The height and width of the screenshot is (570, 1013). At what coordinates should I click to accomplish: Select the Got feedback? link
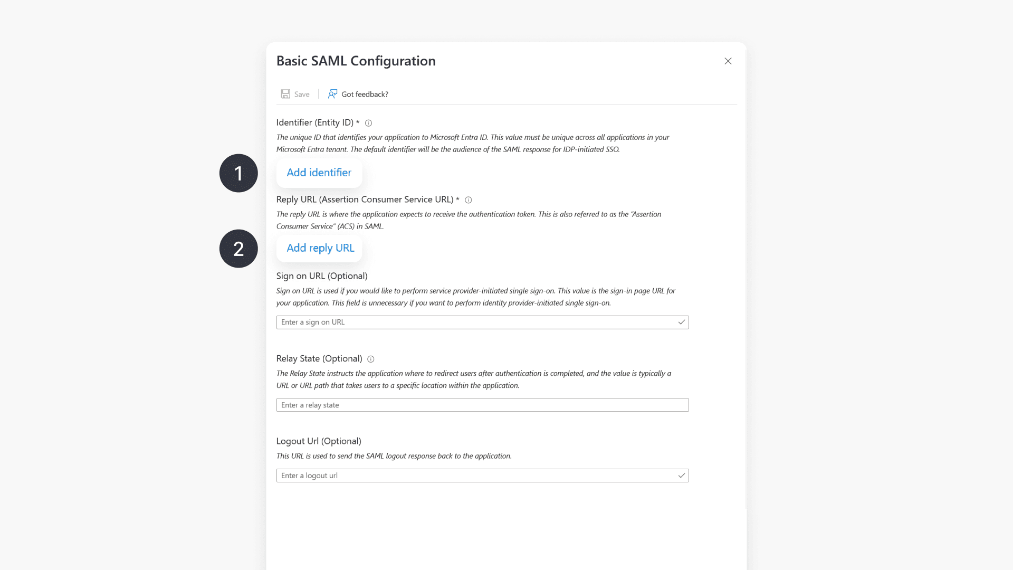tap(365, 94)
